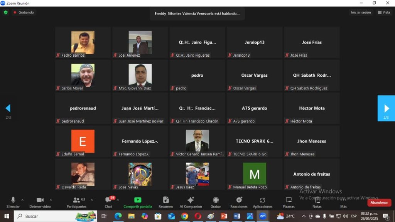Select Jesus Baez video tile

coord(197,174)
